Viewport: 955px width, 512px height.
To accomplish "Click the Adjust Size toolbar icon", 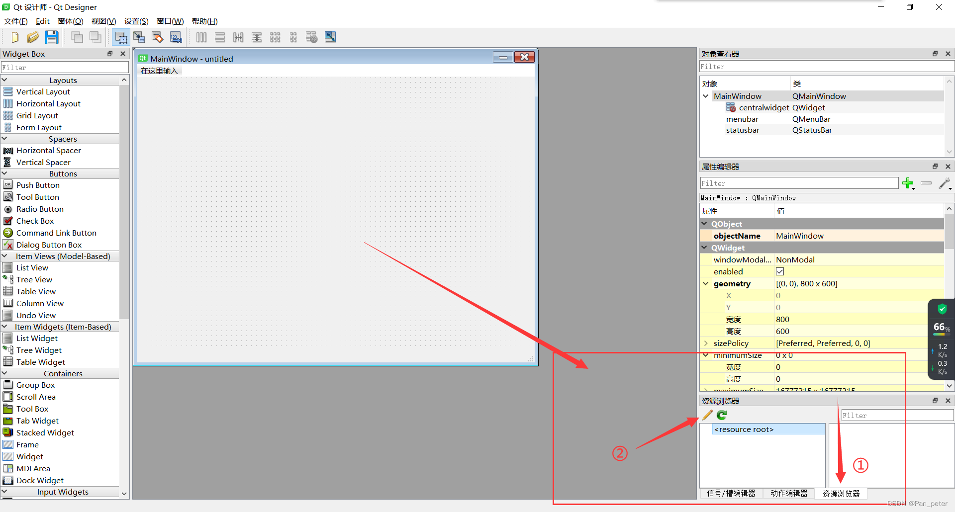I will pyautogui.click(x=330, y=37).
